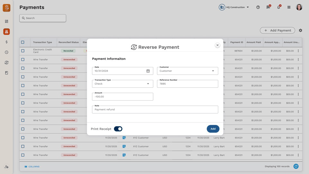The height and width of the screenshot is (174, 309).
Task: Open the HQ Construction company selector
Action: click(234, 7)
